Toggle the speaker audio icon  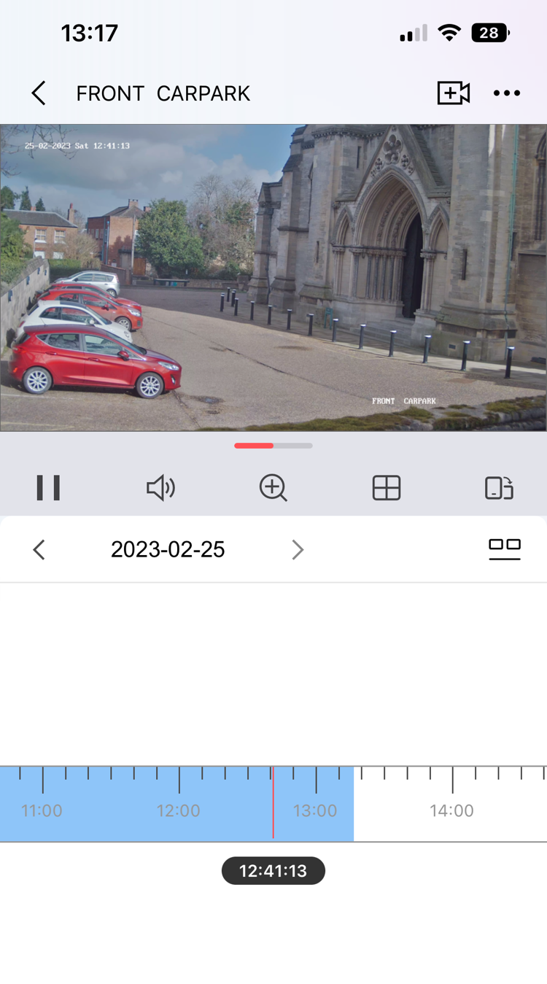(160, 487)
